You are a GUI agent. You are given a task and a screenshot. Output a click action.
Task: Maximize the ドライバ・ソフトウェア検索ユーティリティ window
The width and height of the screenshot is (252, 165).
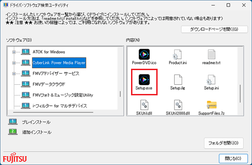[228, 5]
